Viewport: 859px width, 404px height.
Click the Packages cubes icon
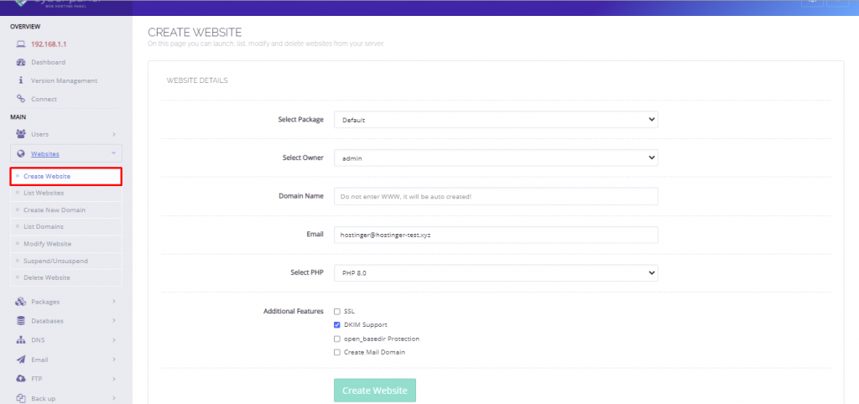pos(21,302)
